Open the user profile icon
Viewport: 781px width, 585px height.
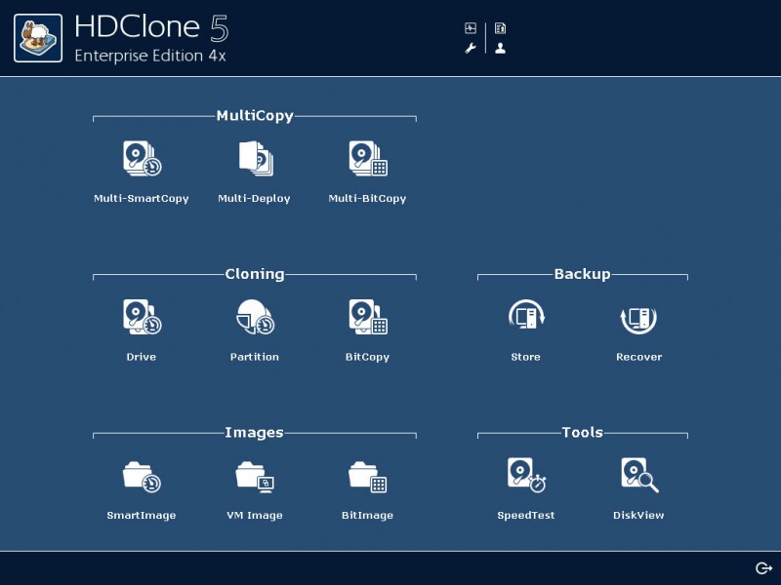click(x=501, y=46)
